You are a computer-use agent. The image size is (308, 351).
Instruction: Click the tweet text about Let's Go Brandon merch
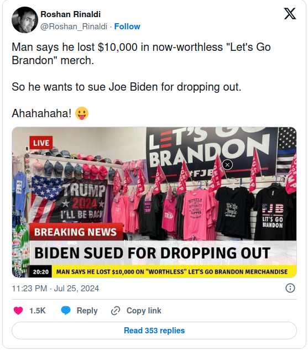pyautogui.click(x=141, y=54)
